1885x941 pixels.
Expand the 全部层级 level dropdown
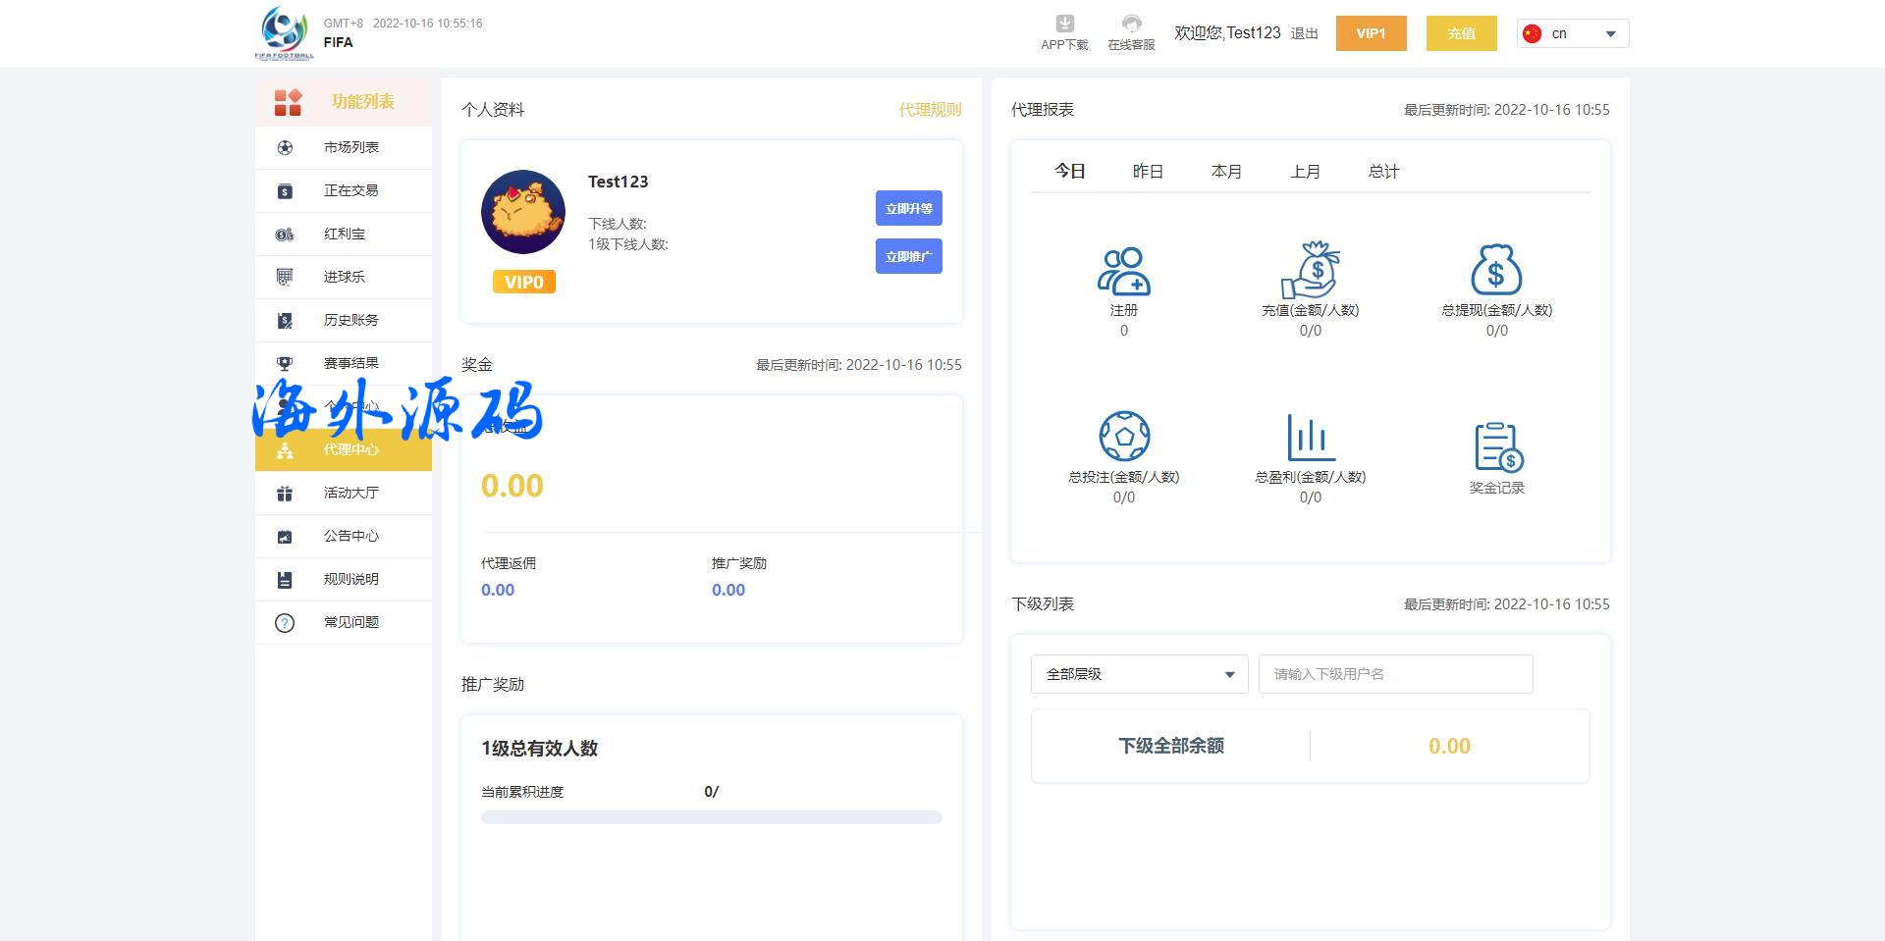pyautogui.click(x=1139, y=674)
